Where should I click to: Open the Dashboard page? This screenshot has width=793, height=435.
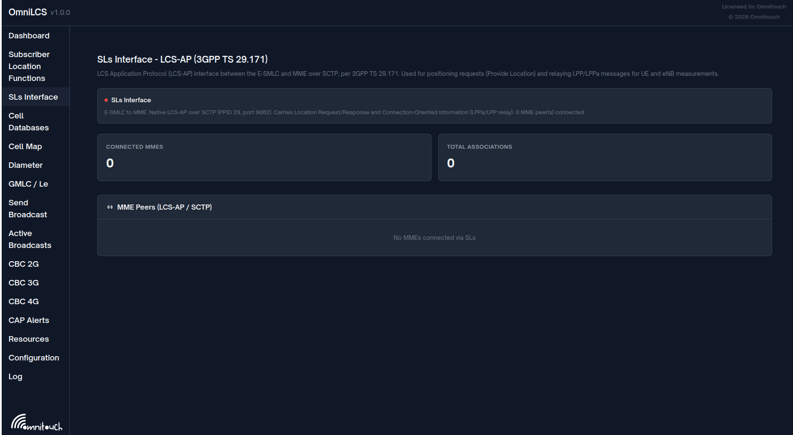pyautogui.click(x=29, y=35)
